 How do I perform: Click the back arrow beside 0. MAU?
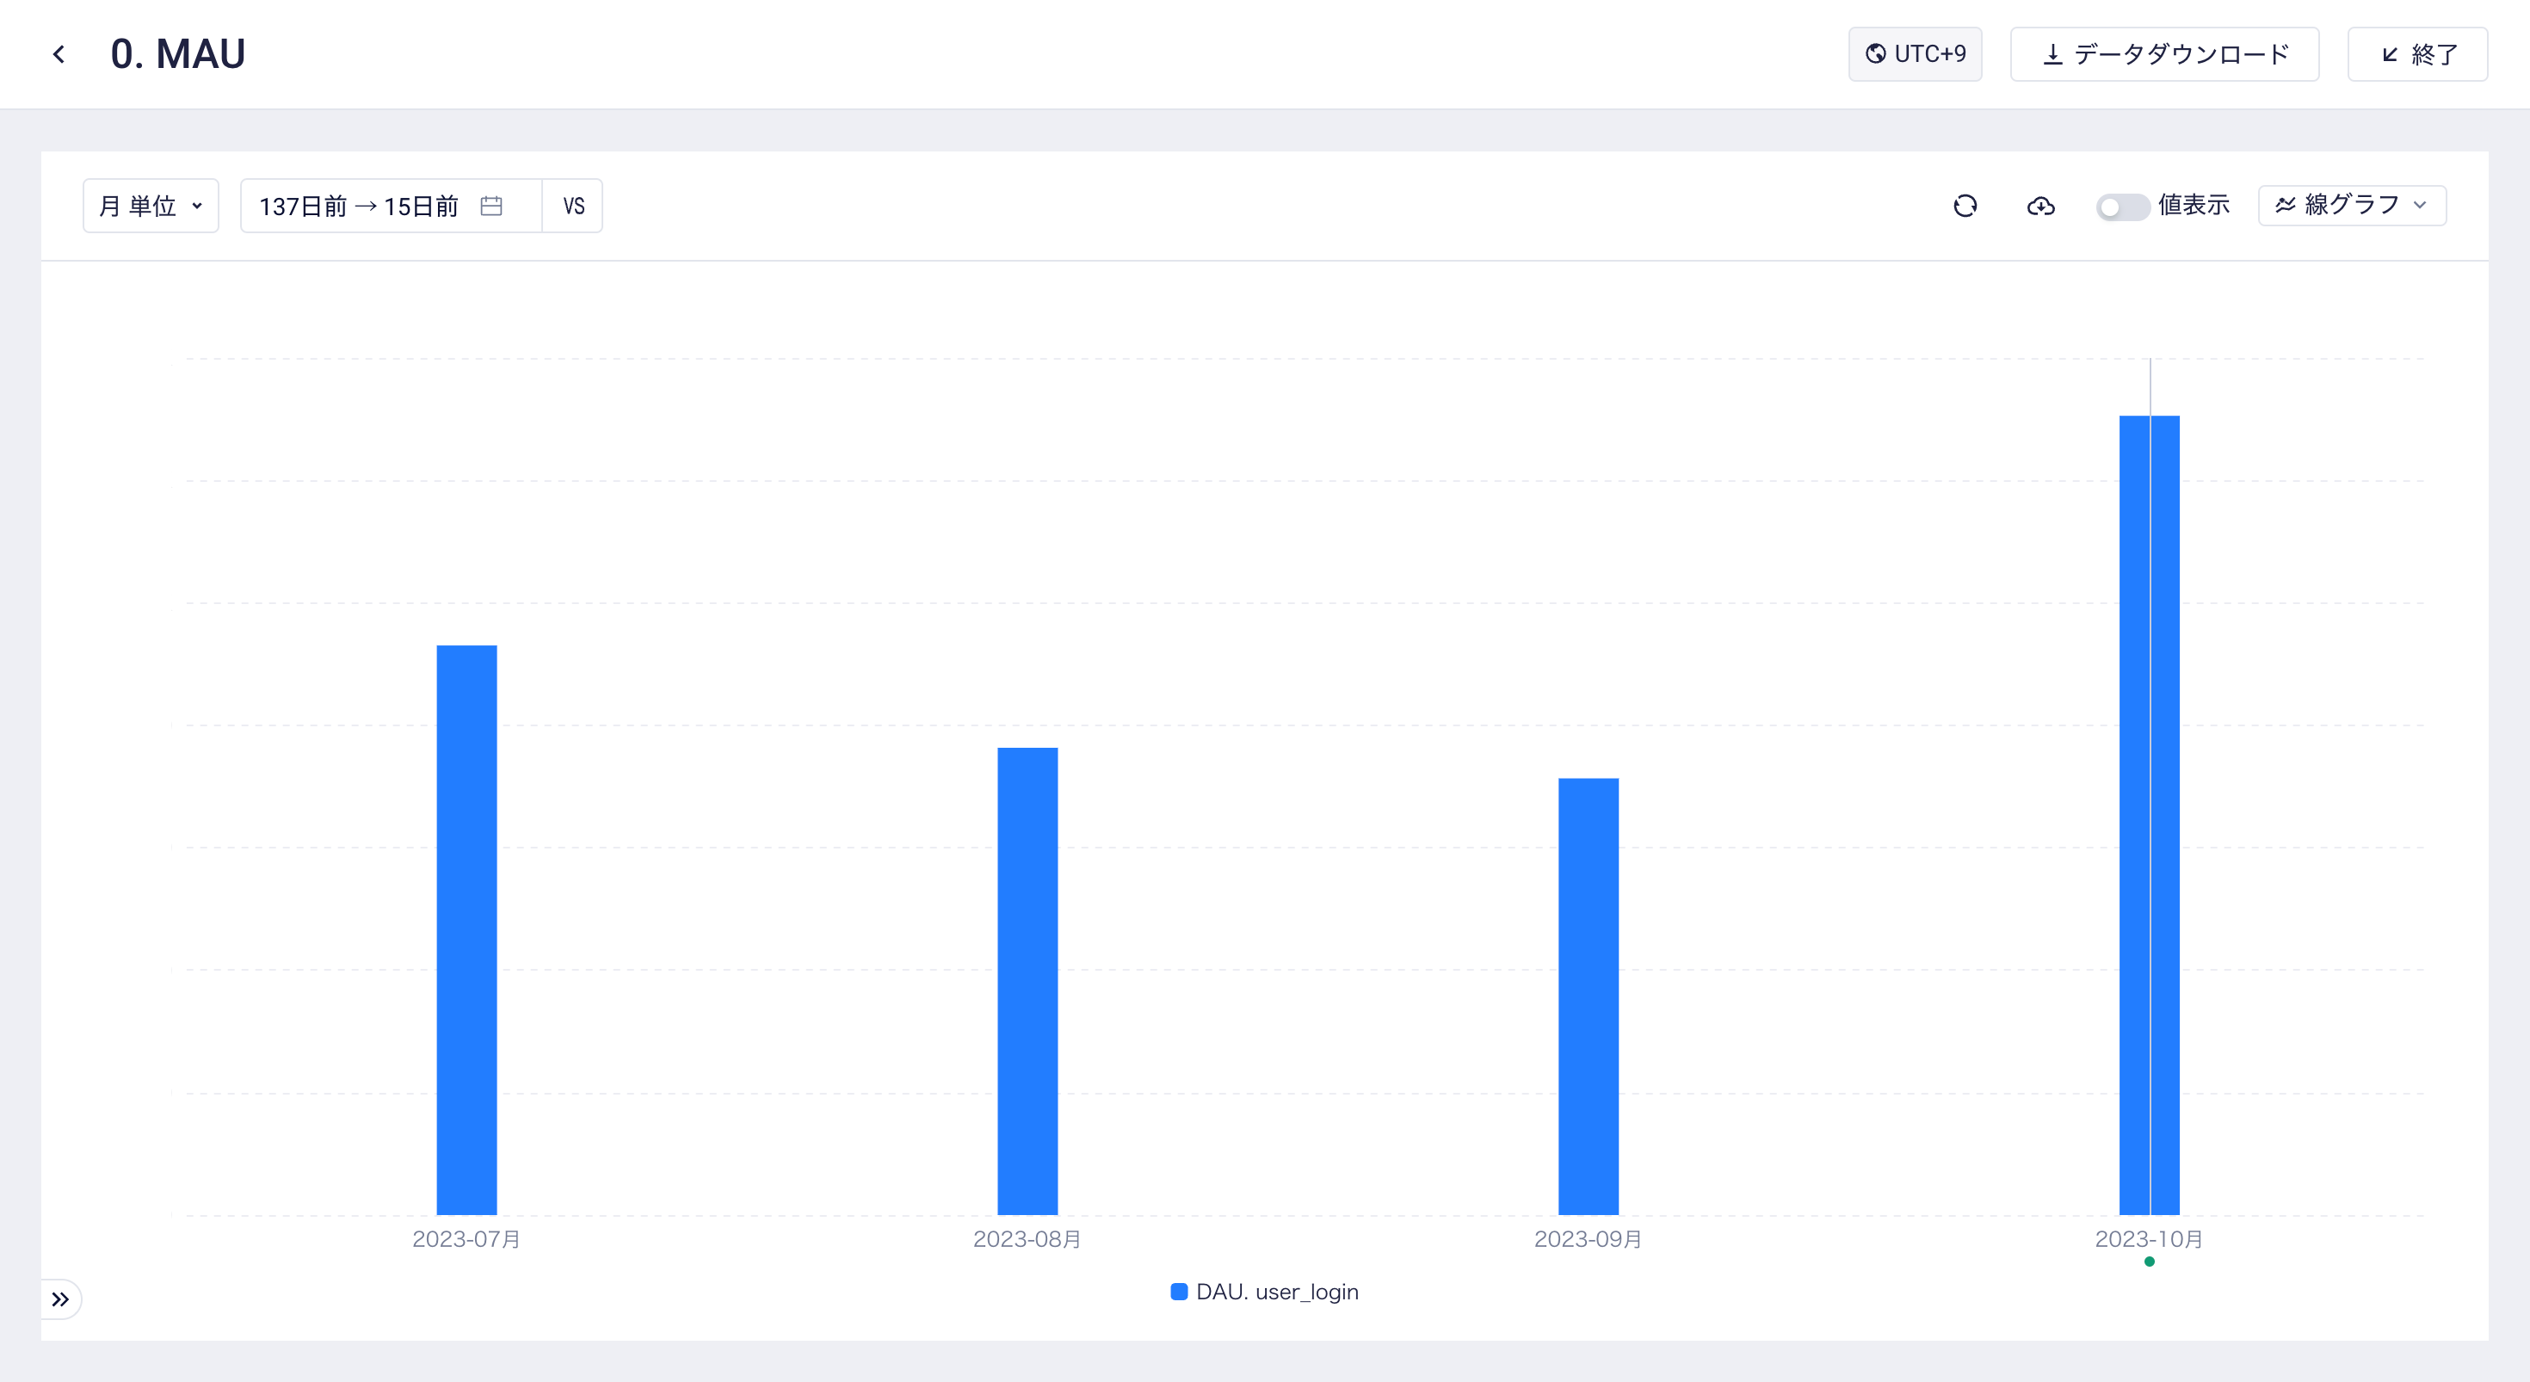(x=59, y=54)
